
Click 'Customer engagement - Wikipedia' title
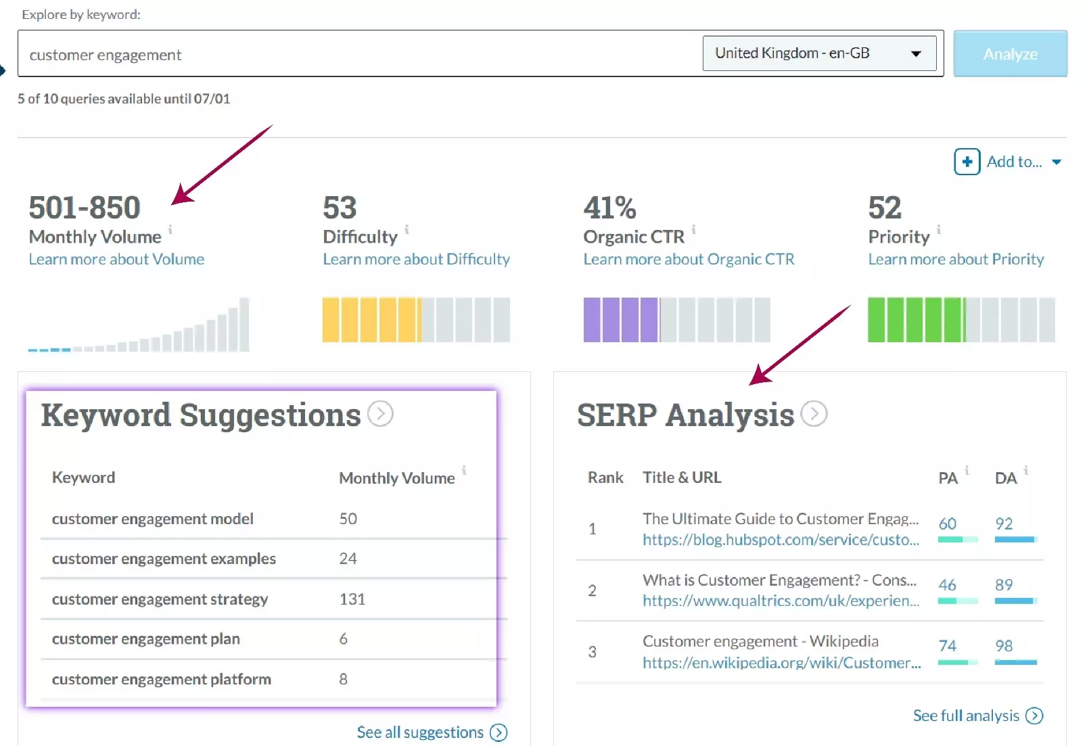pos(760,641)
